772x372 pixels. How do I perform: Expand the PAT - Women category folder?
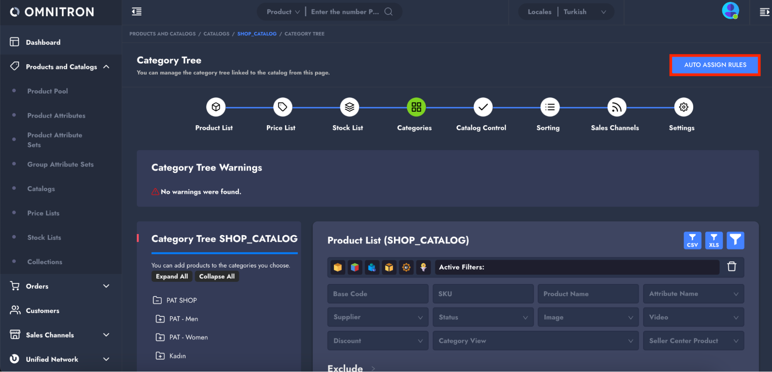[160, 337]
